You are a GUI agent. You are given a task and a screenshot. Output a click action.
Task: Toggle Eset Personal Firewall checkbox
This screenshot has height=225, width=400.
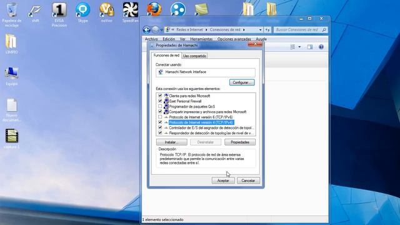[x=160, y=101]
